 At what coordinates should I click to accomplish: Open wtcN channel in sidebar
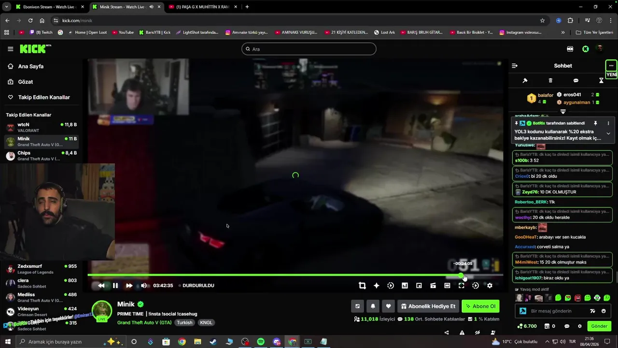coord(42,128)
